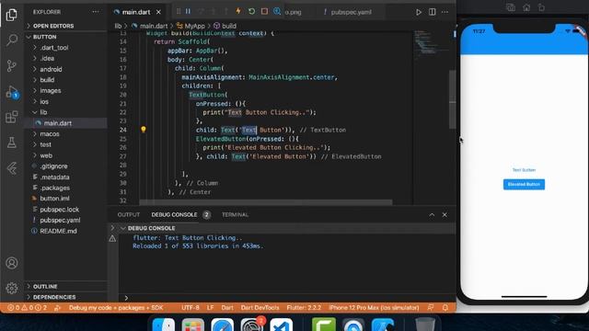Image resolution: width=589 pixels, height=331 pixels.
Task: Open Source Control view
Action: pyautogui.click(x=12, y=65)
